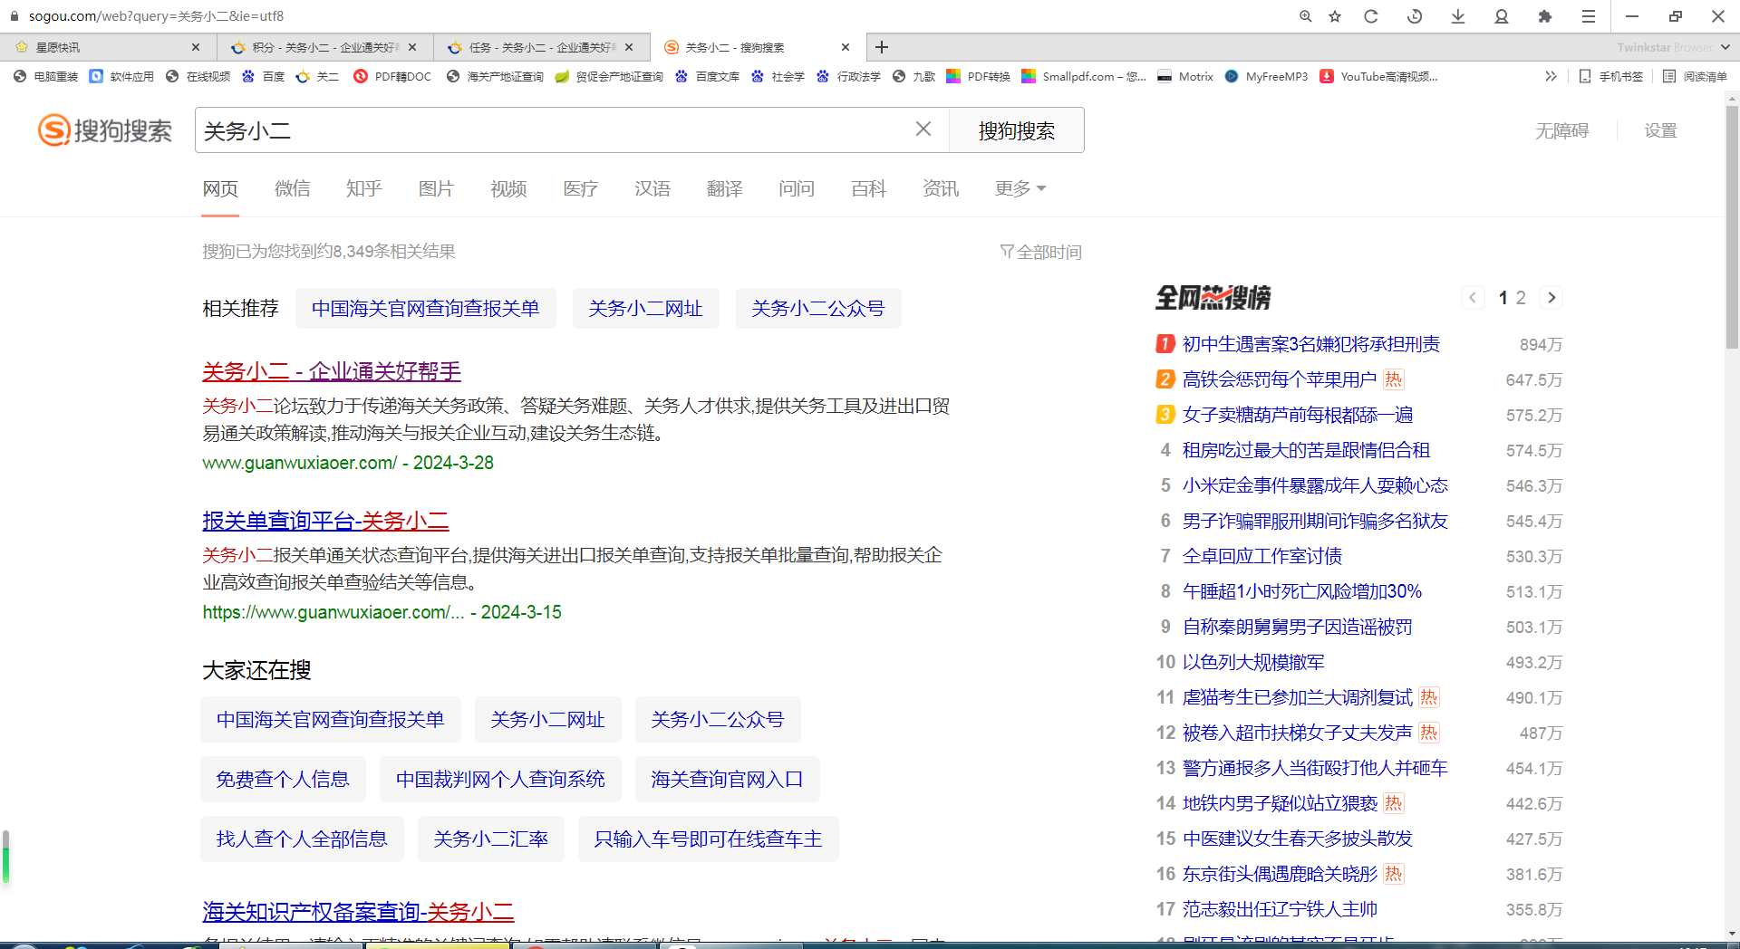Open the 在线视频 bookmark
Image resolution: width=1740 pixels, height=949 pixels.
tap(198, 76)
